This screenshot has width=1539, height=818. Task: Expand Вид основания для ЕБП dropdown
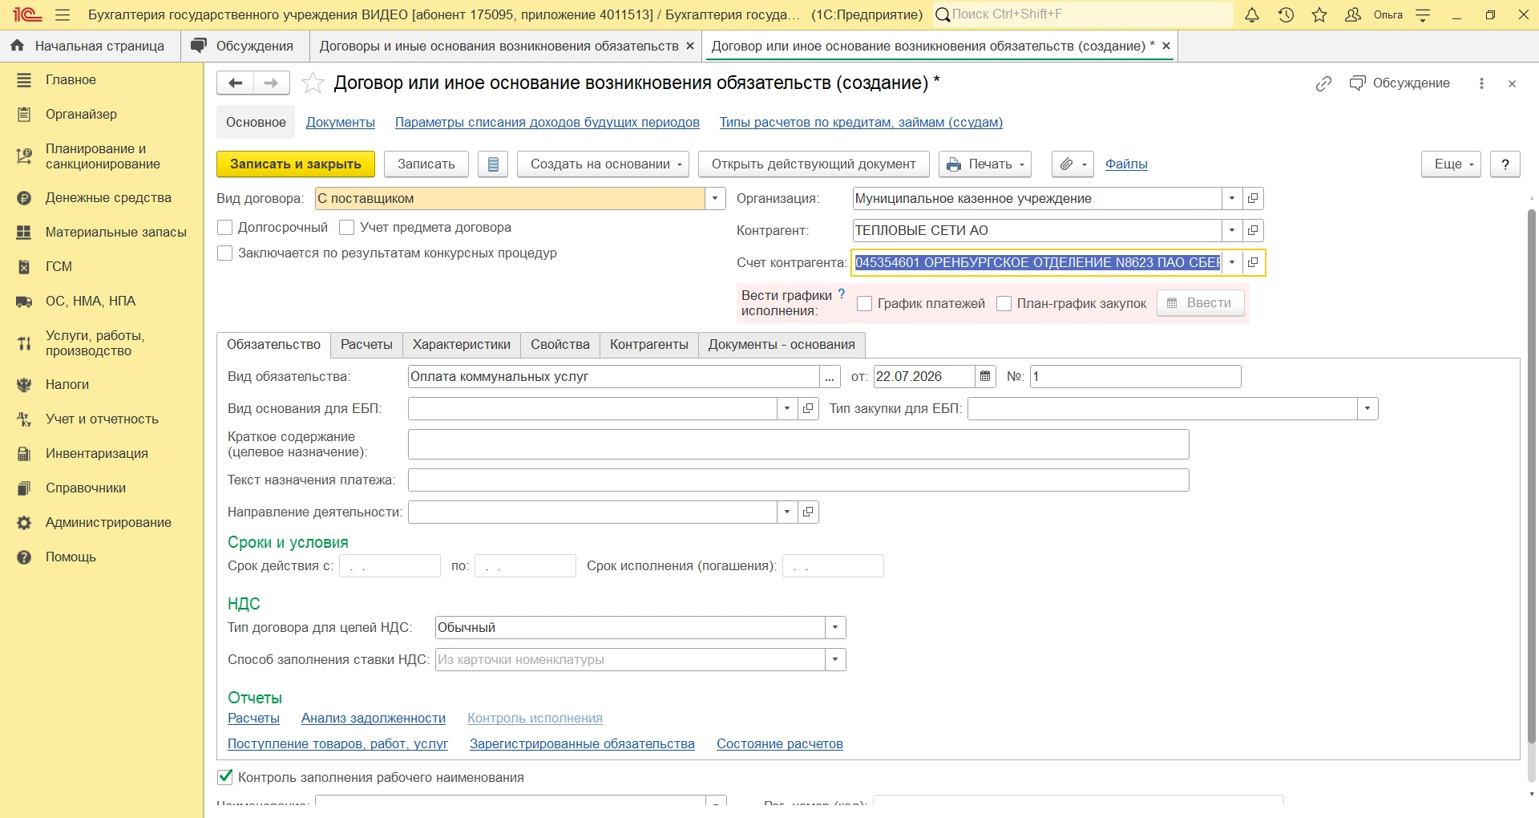pyautogui.click(x=787, y=408)
